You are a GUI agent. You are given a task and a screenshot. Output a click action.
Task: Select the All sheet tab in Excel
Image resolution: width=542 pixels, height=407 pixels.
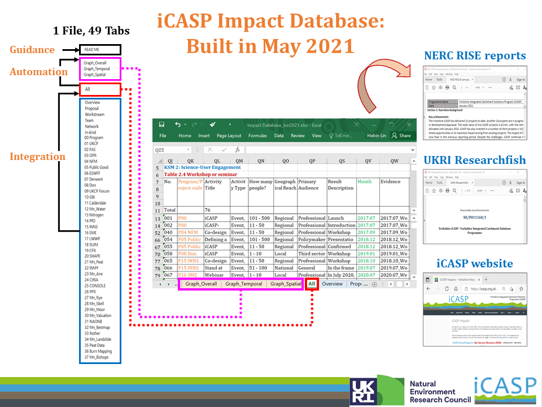[x=312, y=284]
